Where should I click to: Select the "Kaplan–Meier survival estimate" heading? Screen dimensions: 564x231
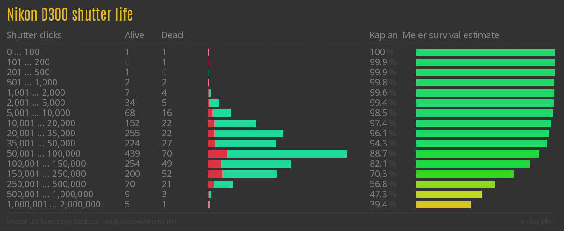(x=434, y=35)
